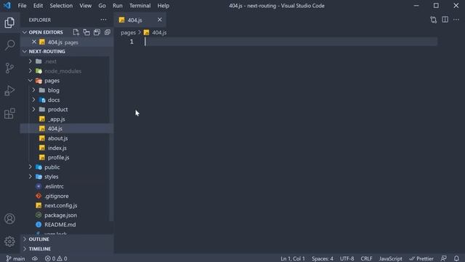Open the Manage gear settings icon

coord(9,242)
